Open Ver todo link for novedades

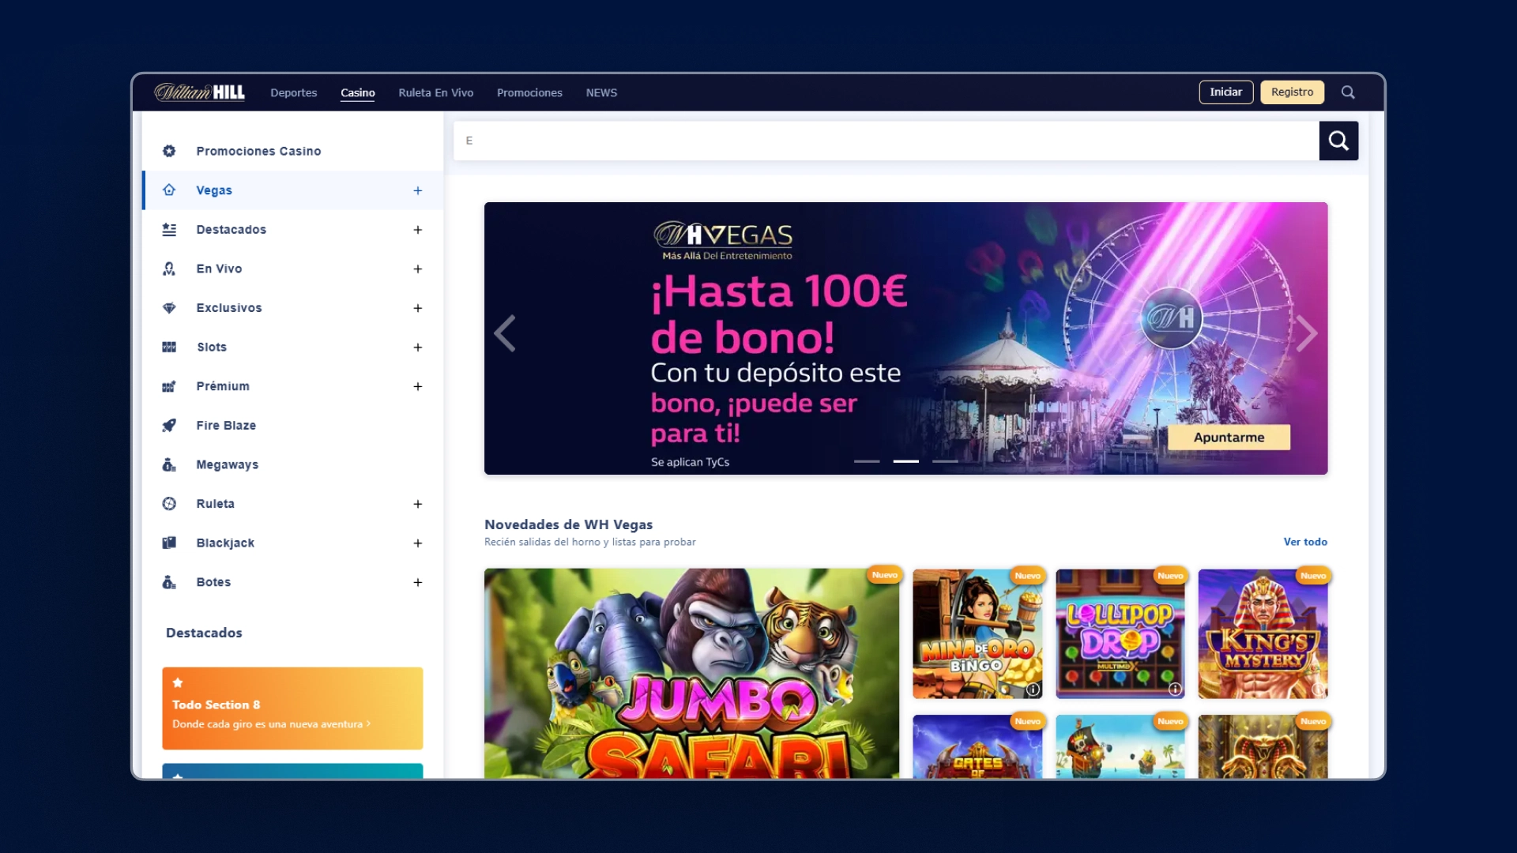point(1305,542)
